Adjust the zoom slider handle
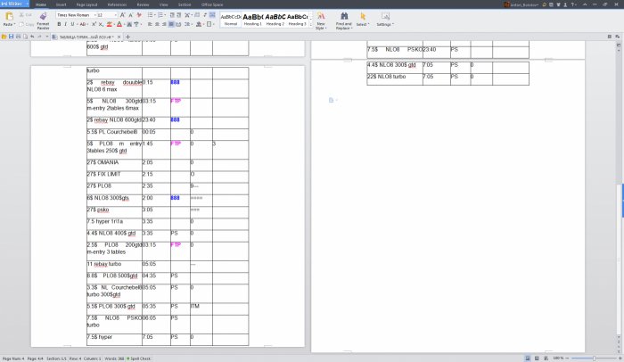Viewport: 624px width, 362px height. click(x=595, y=358)
